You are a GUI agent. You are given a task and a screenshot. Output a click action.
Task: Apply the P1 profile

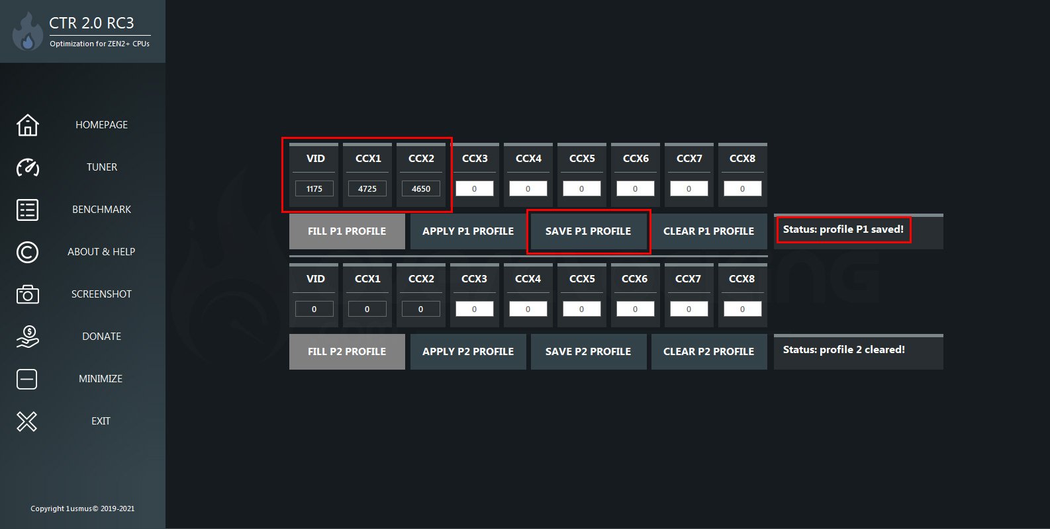(x=468, y=231)
